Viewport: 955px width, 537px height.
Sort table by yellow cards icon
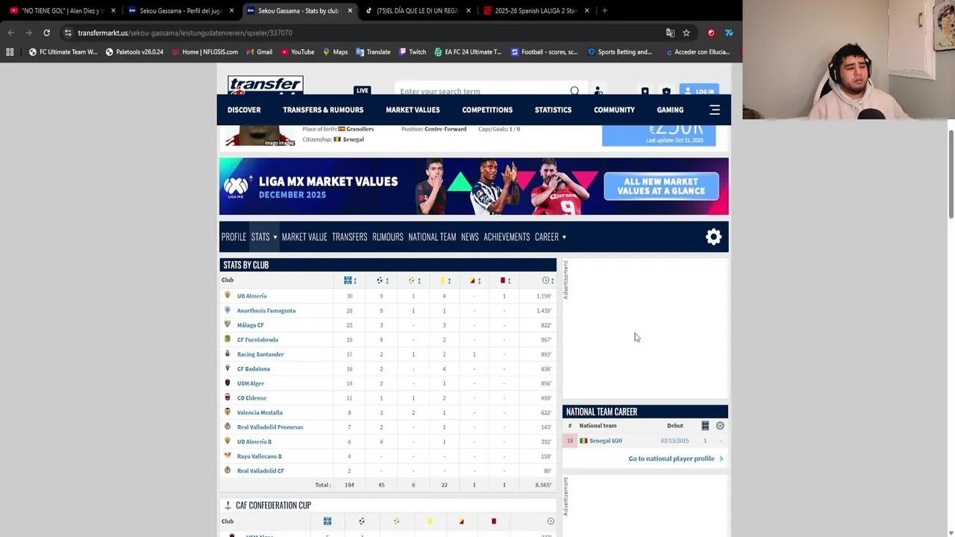click(442, 280)
